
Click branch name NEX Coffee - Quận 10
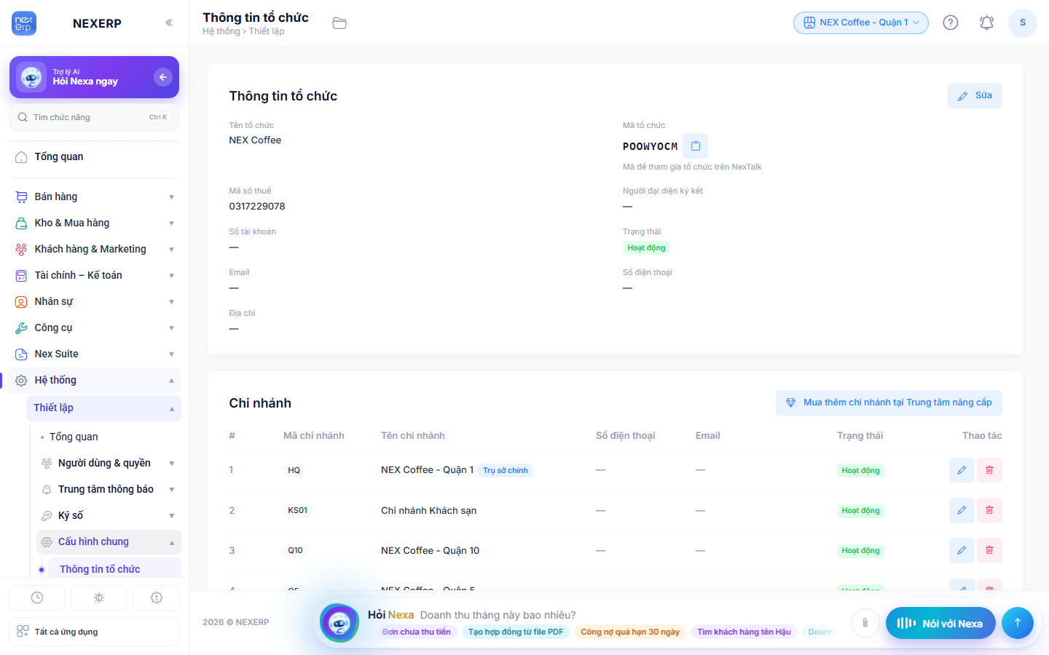[x=430, y=550]
